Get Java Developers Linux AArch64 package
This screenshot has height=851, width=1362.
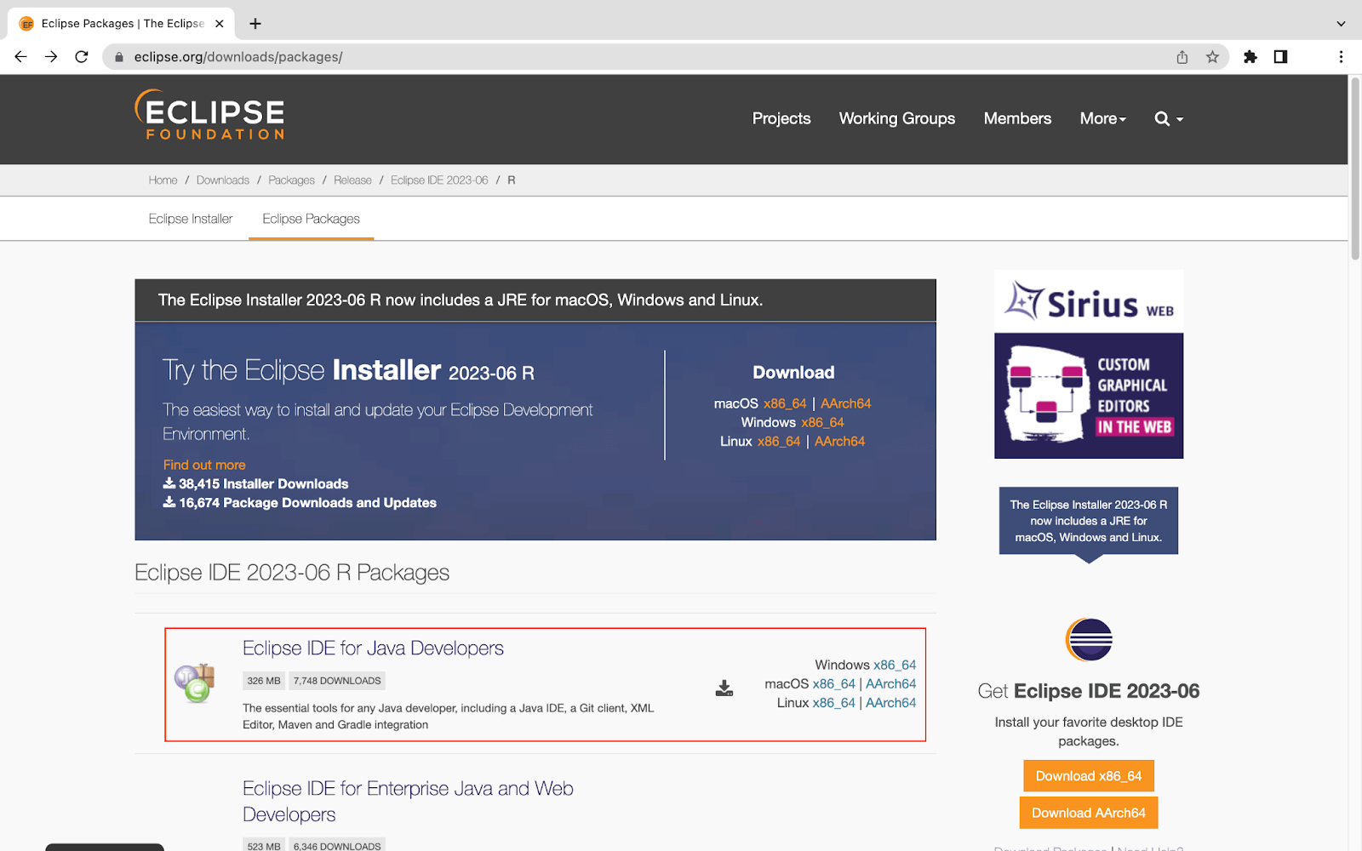click(891, 703)
